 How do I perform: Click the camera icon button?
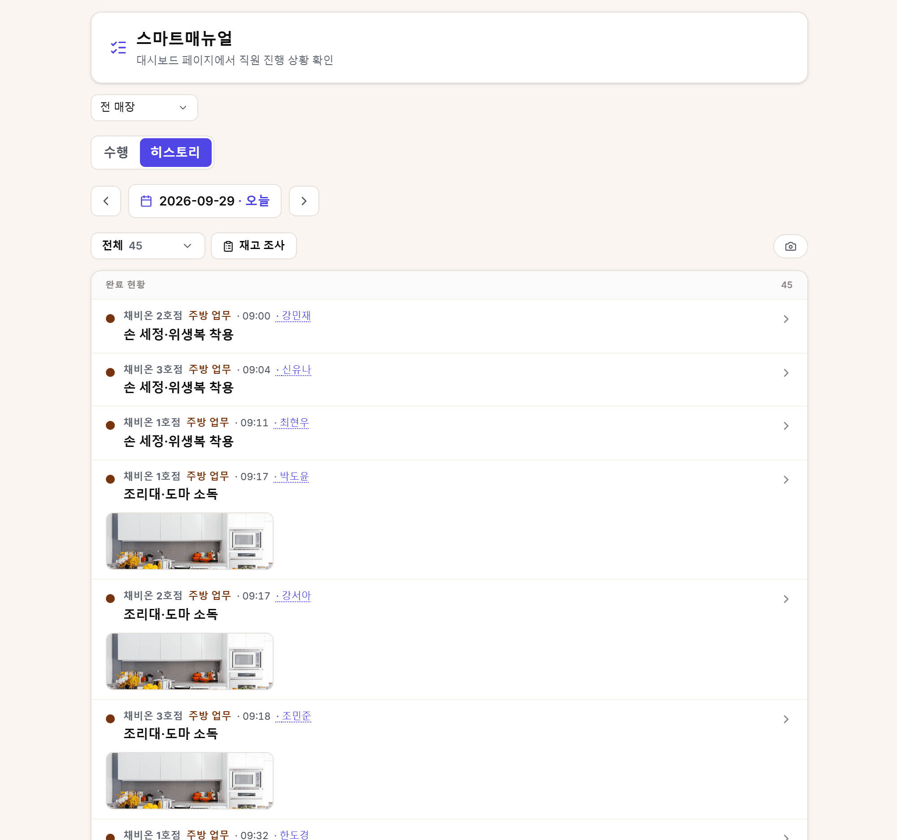tap(790, 246)
